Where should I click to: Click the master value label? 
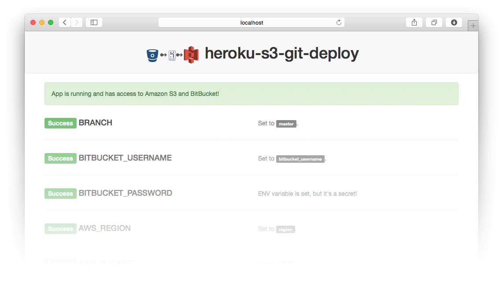[x=286, y=124]
